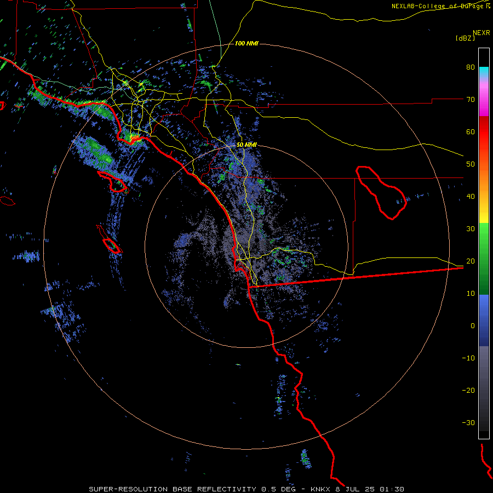Click the 50 value on the dBZ scale
Viewport: 493px width, 493px height.
point(471,164)
